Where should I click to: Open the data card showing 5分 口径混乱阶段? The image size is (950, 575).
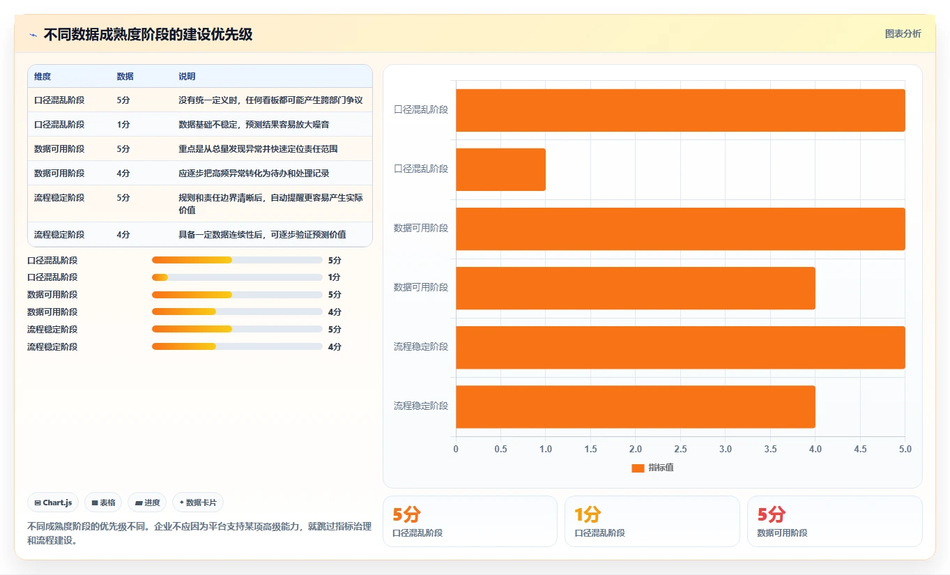pos(470,521)
